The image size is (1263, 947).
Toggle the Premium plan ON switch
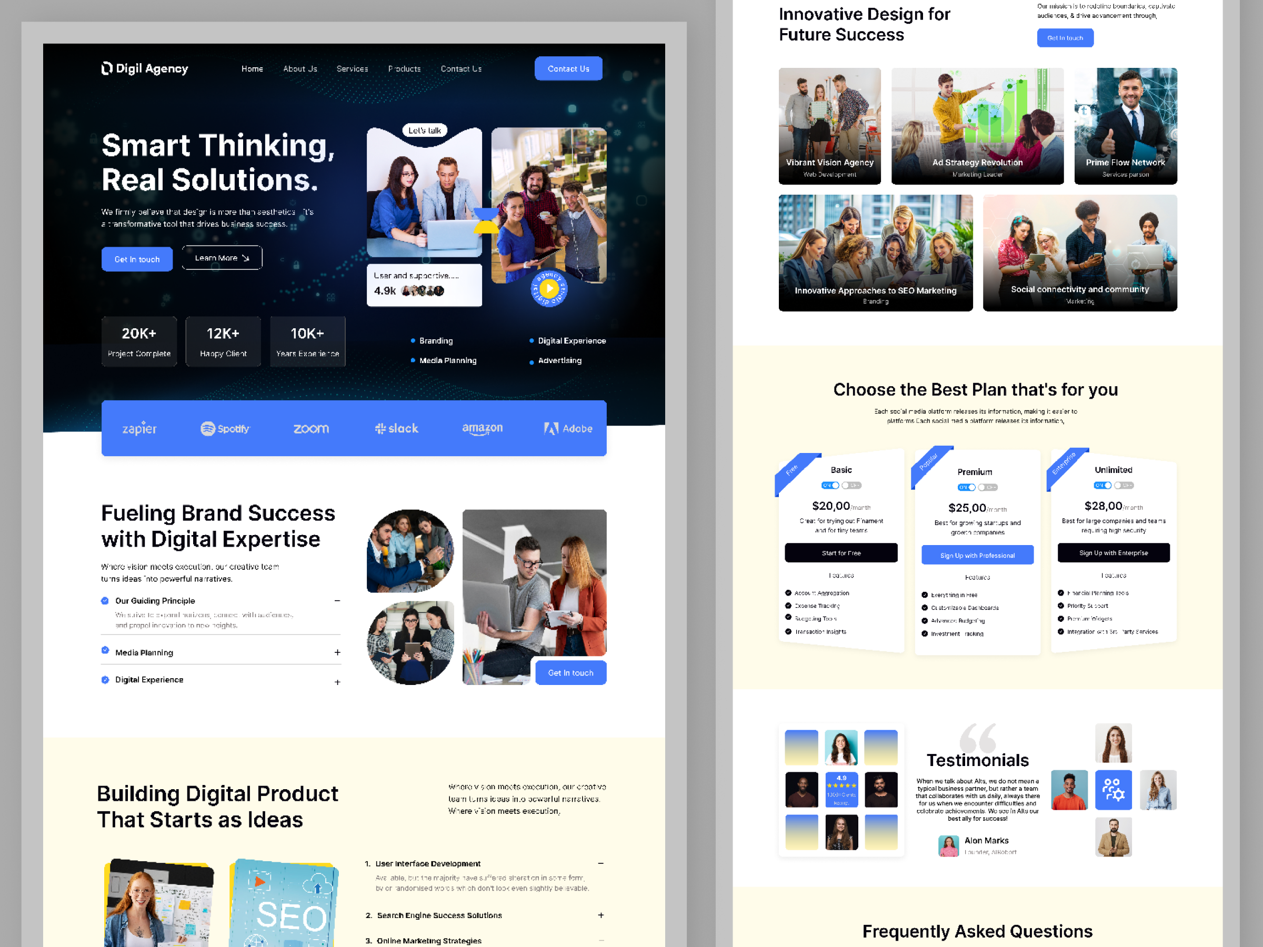[x=966, y=488]
